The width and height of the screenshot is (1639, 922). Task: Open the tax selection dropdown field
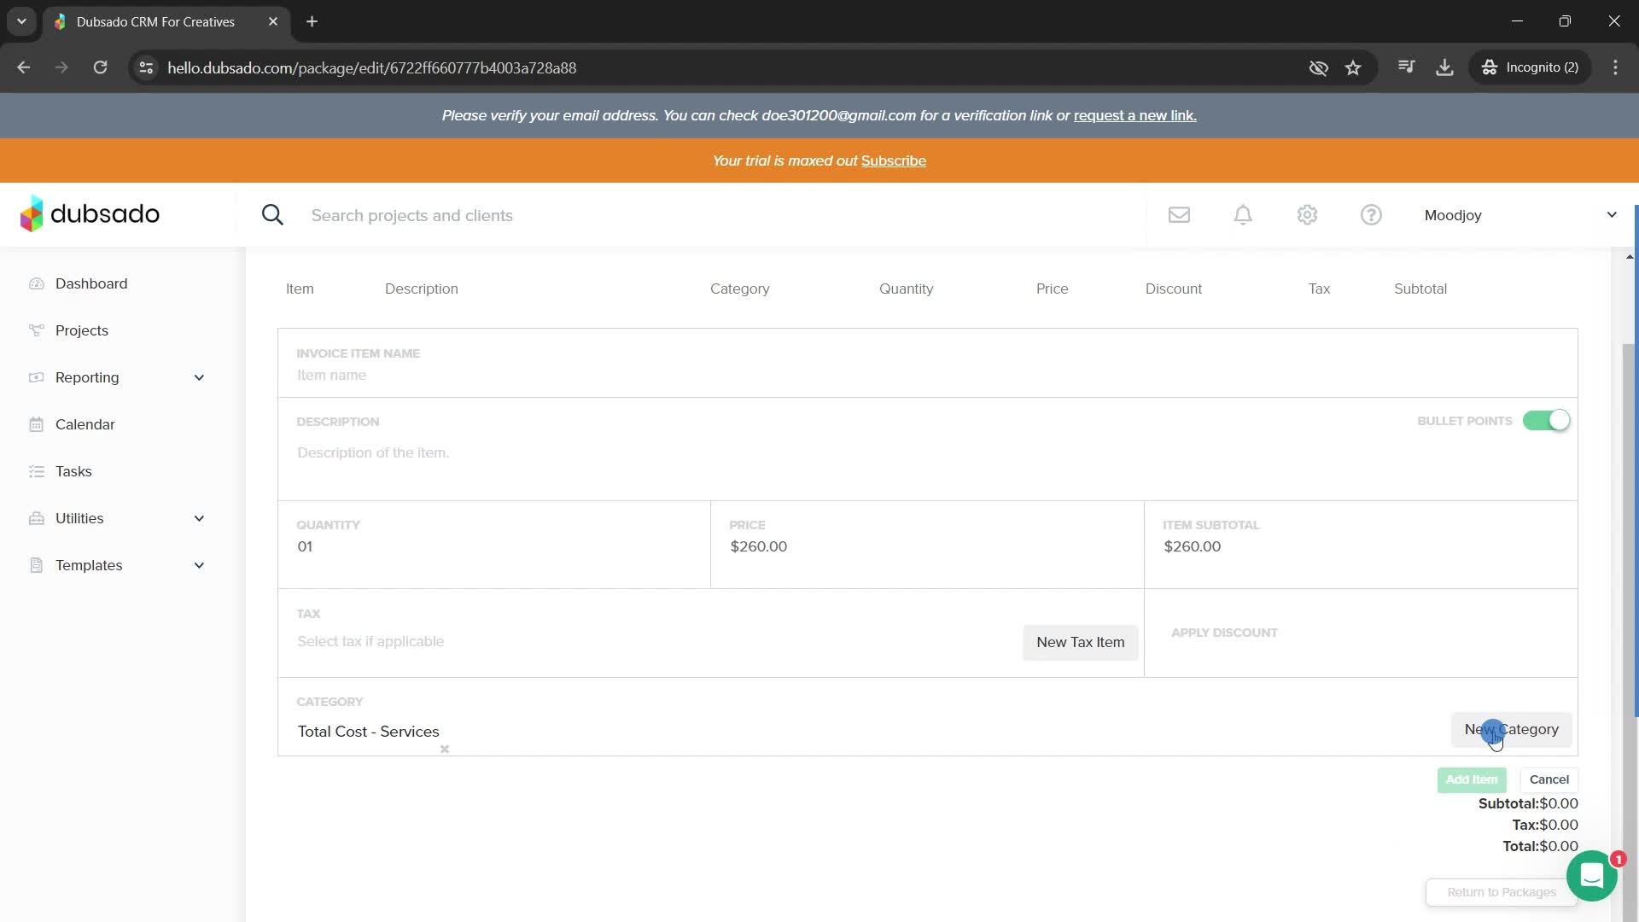click(653, 642)
